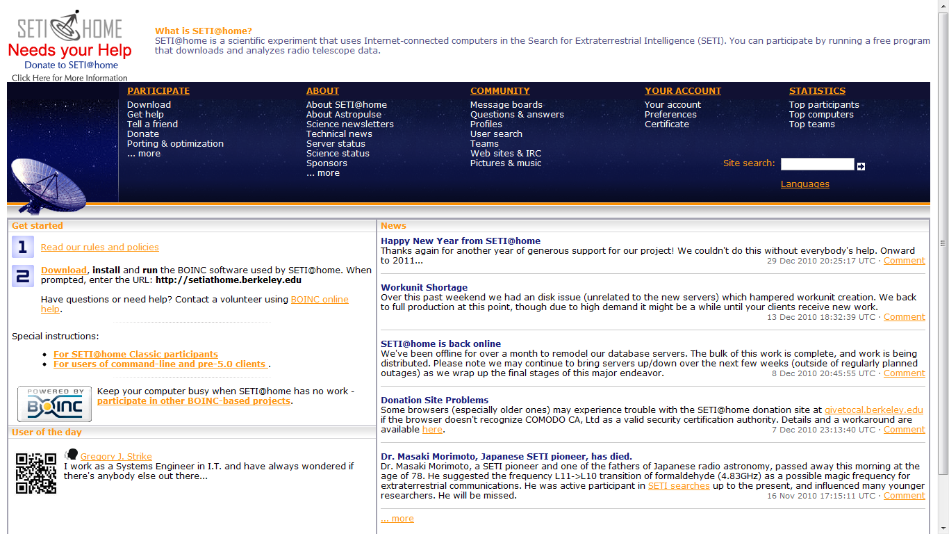Click the step 1 number icon
Screen dimensions: 949x534
click(x=22, y=248)
